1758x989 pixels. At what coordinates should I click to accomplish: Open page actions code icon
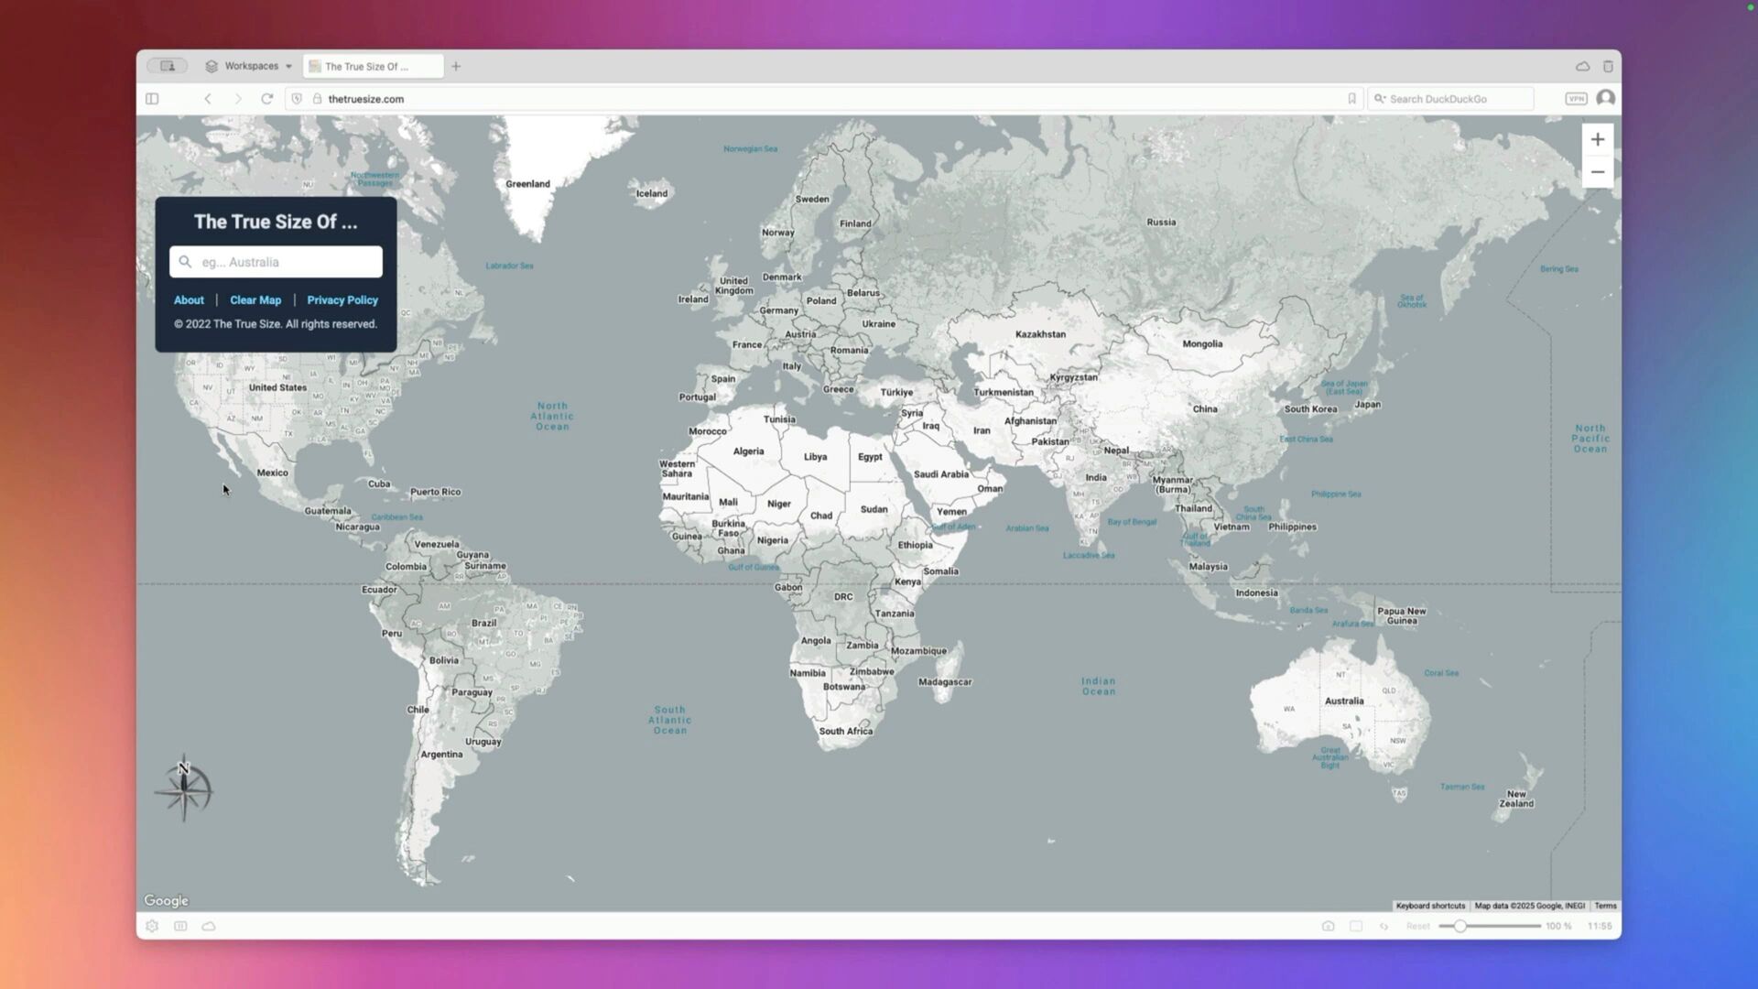click(x=1384, y=926)
